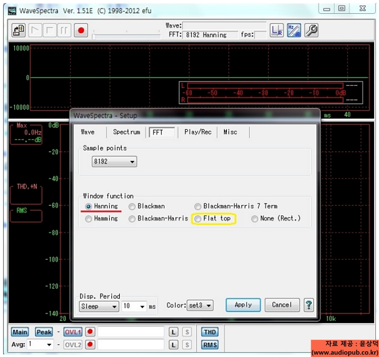Toggle the THD measurement button
Viewport: 379px width, 357px height.
pyautogui.click(x=209, y=332)
